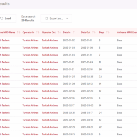Sort by Operator In column arrows

click(x=38, y=33)
